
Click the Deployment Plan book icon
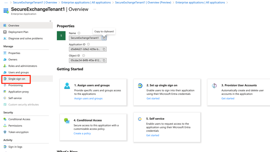(x=5, y=32)
